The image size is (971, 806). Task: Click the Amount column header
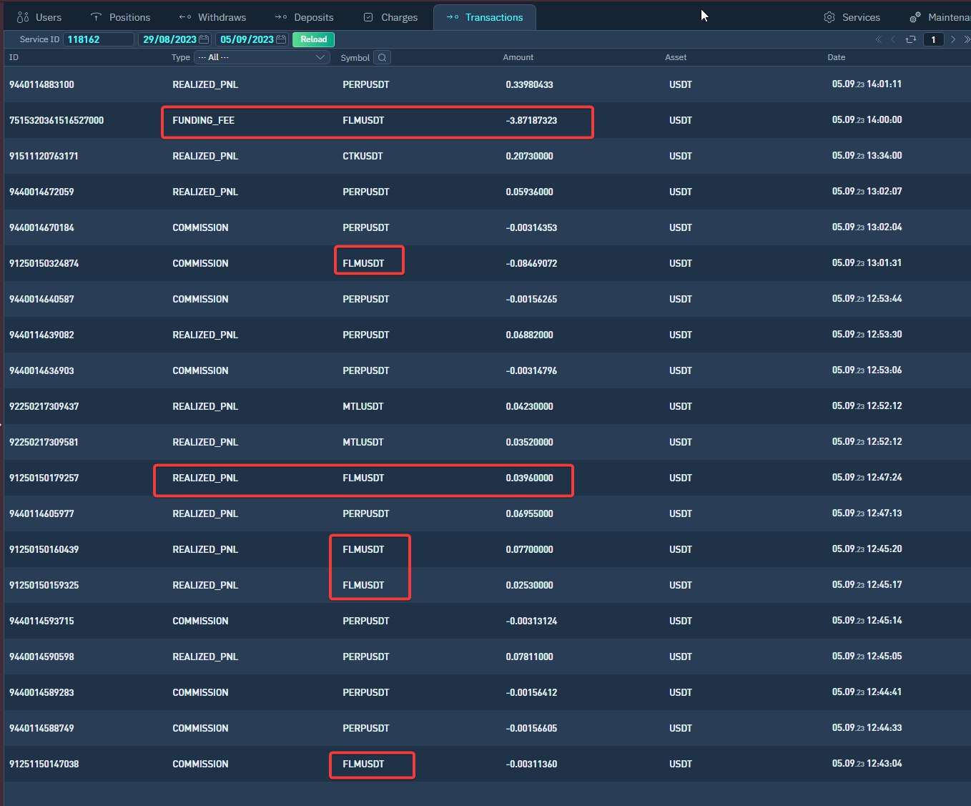518,57
